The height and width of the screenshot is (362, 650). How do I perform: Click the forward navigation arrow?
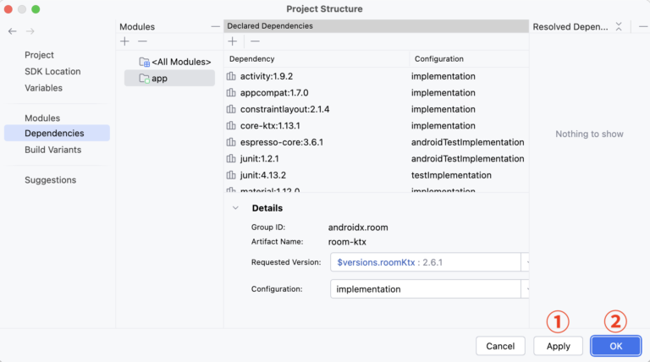point(30,31)
